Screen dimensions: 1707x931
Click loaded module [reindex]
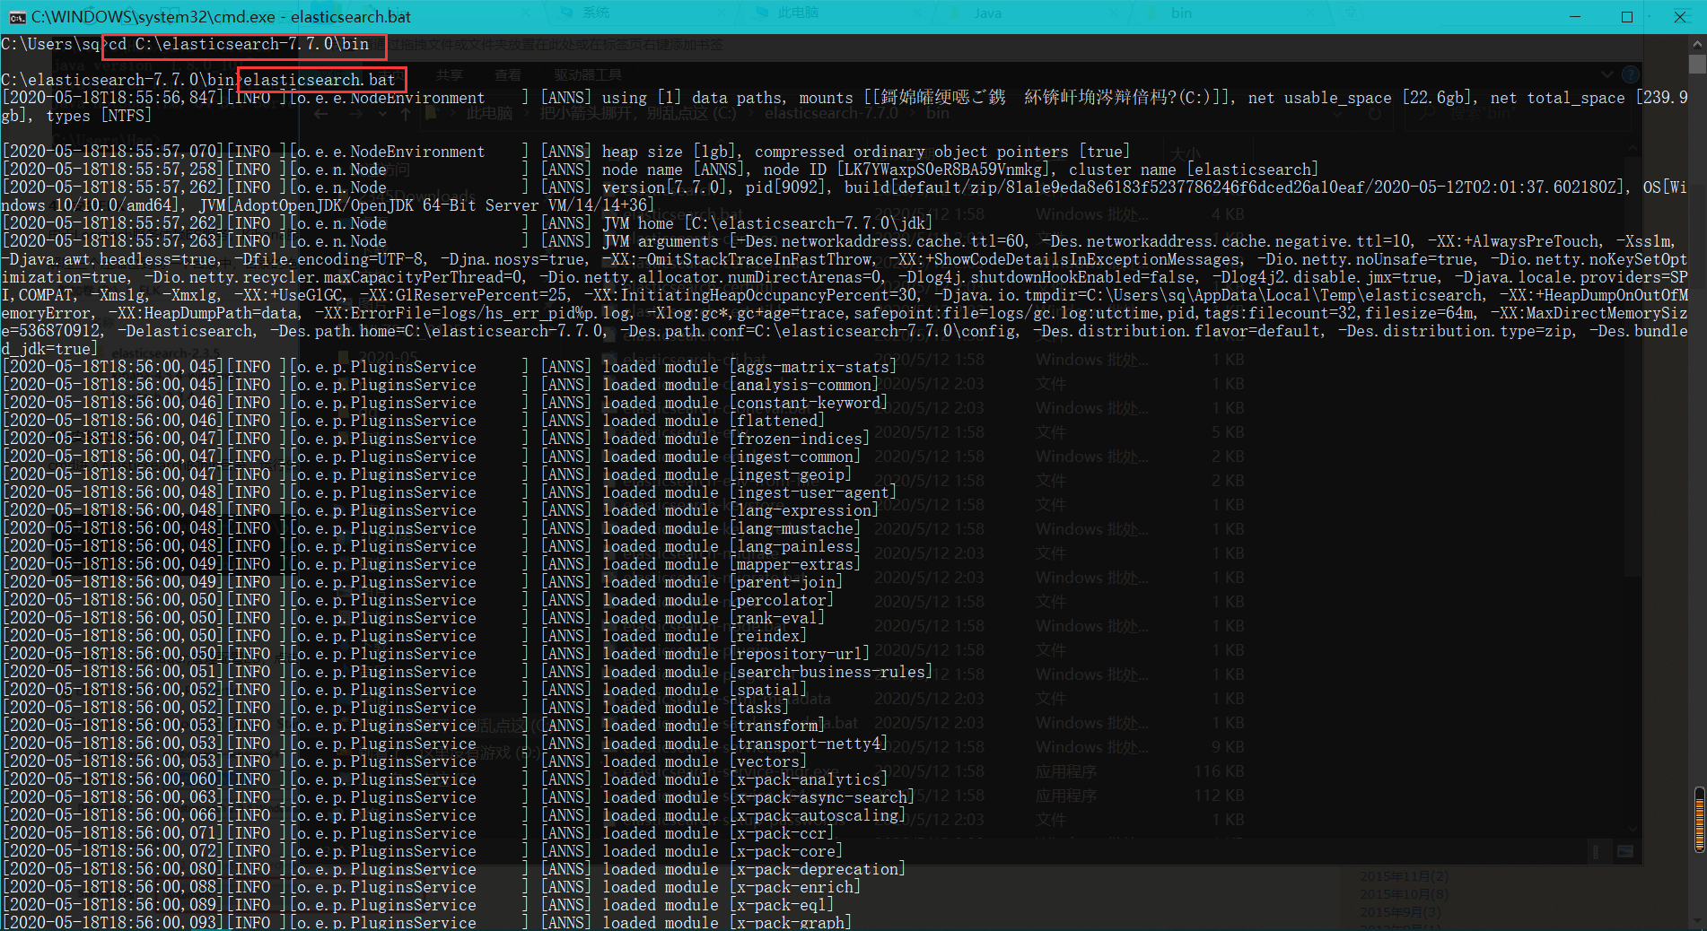705,636
